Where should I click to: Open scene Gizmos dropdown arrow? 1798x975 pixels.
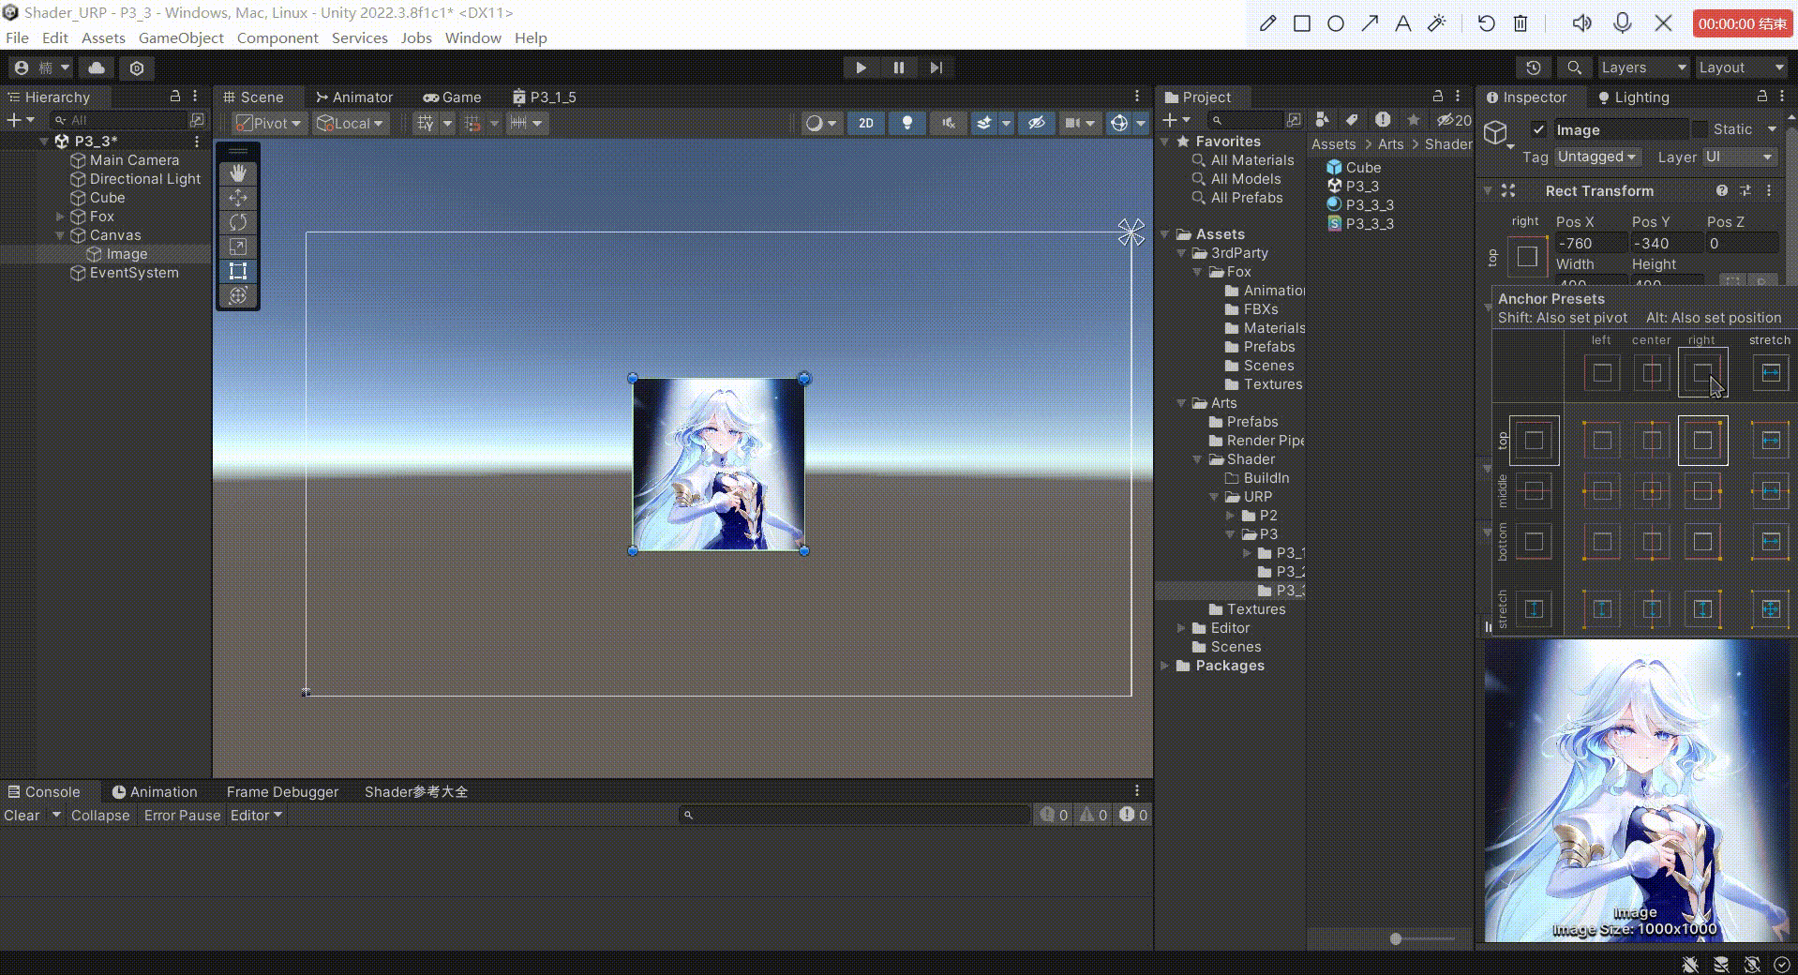coord(1141,123)
